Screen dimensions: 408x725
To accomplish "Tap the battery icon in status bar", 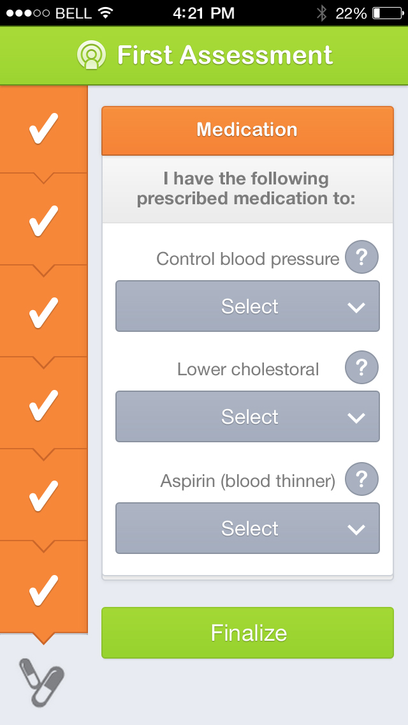I will coord(385,13).
